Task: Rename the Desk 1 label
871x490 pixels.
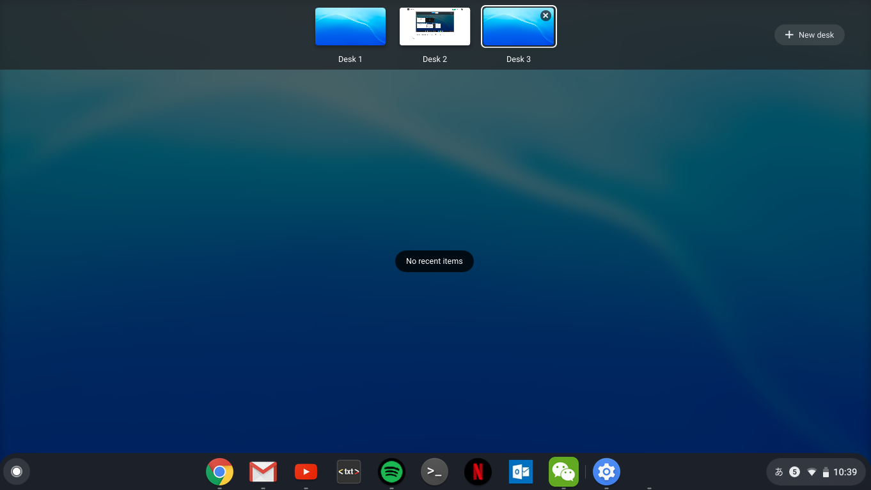Action: (350, 59)
